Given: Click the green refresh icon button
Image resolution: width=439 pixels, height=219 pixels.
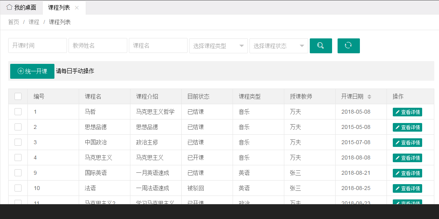Looking at the screenshot, I should pyautogui.click(x=348, y=46).
